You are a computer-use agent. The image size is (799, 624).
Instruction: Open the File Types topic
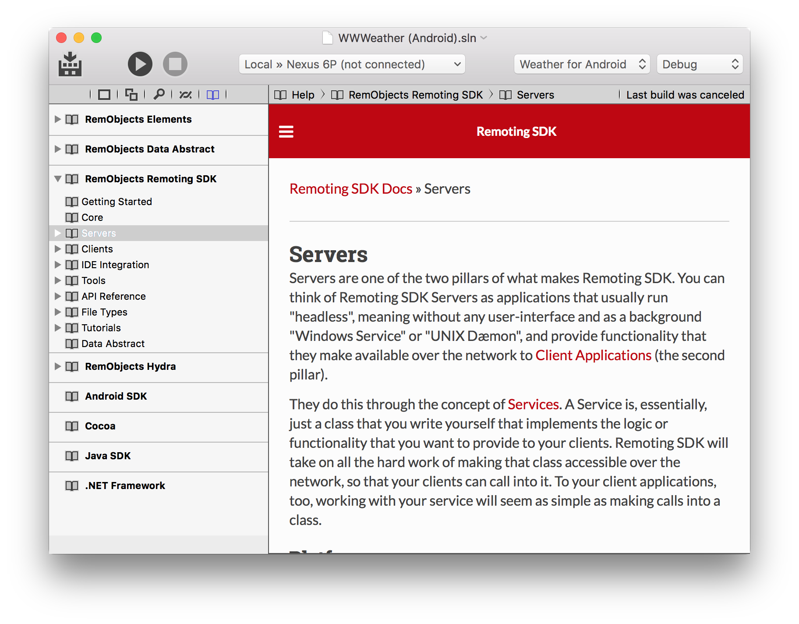tap(104, 312)
